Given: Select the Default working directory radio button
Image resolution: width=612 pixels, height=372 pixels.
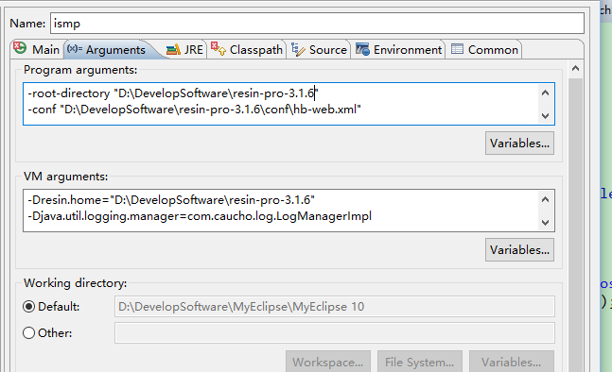Looking at the screenshot, I should click(29, 307).
